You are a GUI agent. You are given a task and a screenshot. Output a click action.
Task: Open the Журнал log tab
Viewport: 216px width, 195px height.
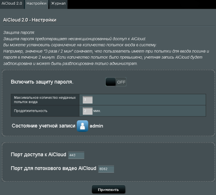click(x=58, y=3)
